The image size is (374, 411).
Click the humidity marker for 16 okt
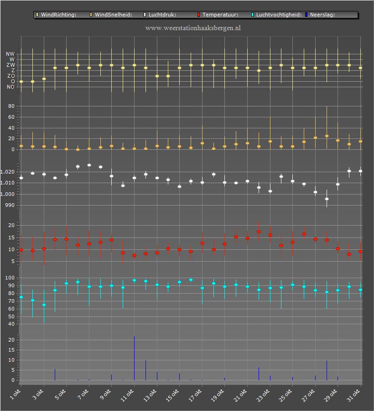191,280
